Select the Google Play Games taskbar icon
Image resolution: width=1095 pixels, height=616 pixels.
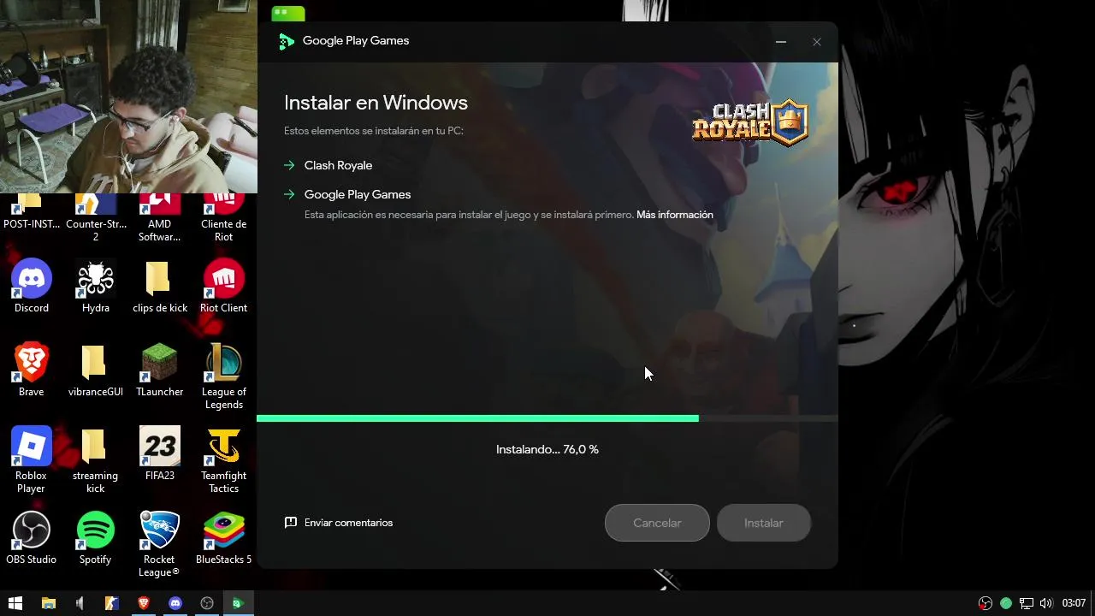coord(238,603)
